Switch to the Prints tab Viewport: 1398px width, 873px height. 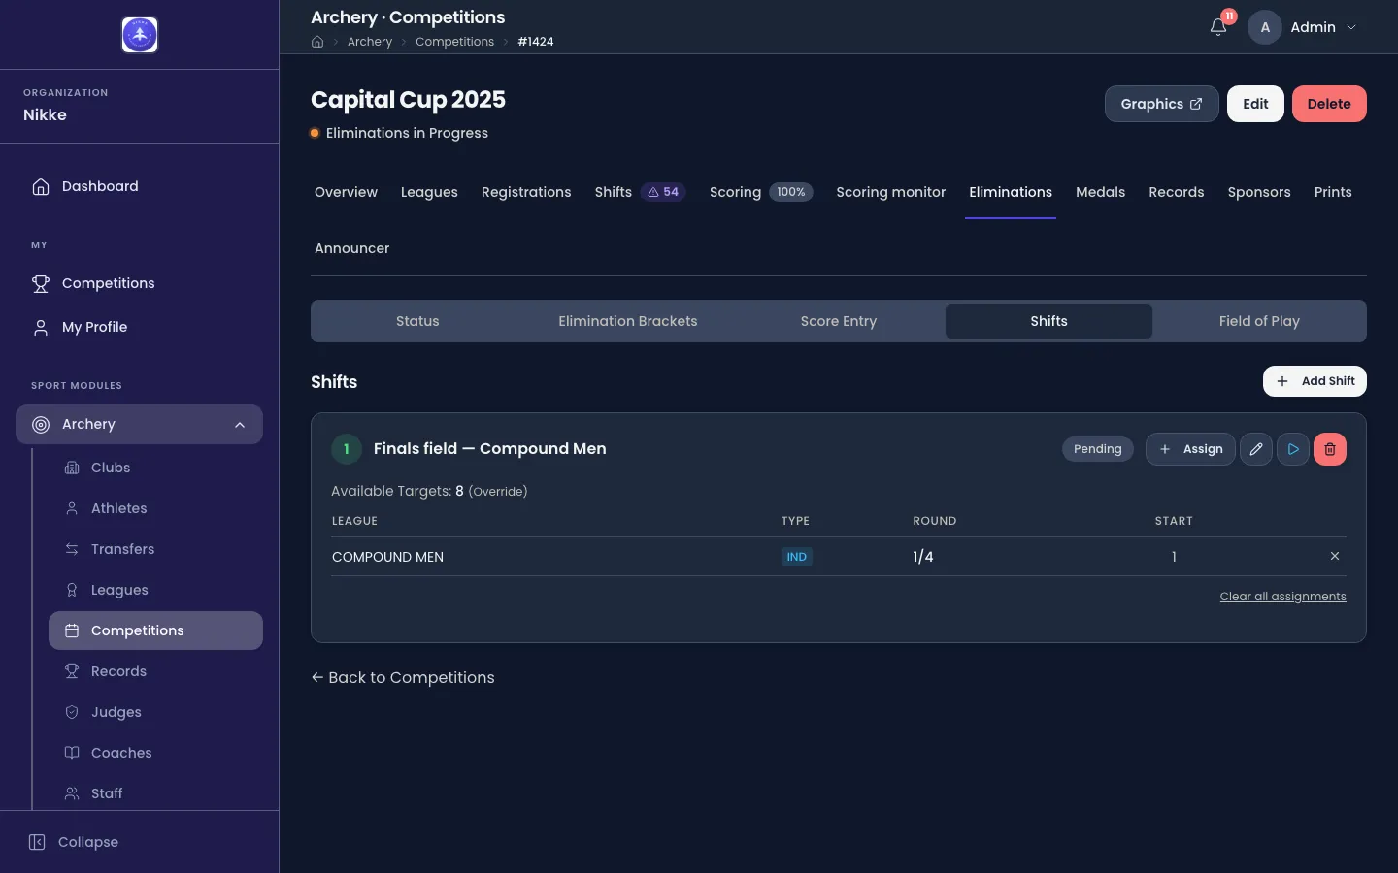click(1333, 192)
